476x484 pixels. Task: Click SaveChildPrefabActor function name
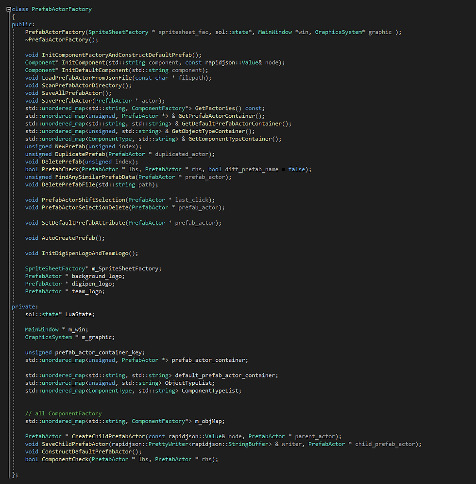coord(75,444)
